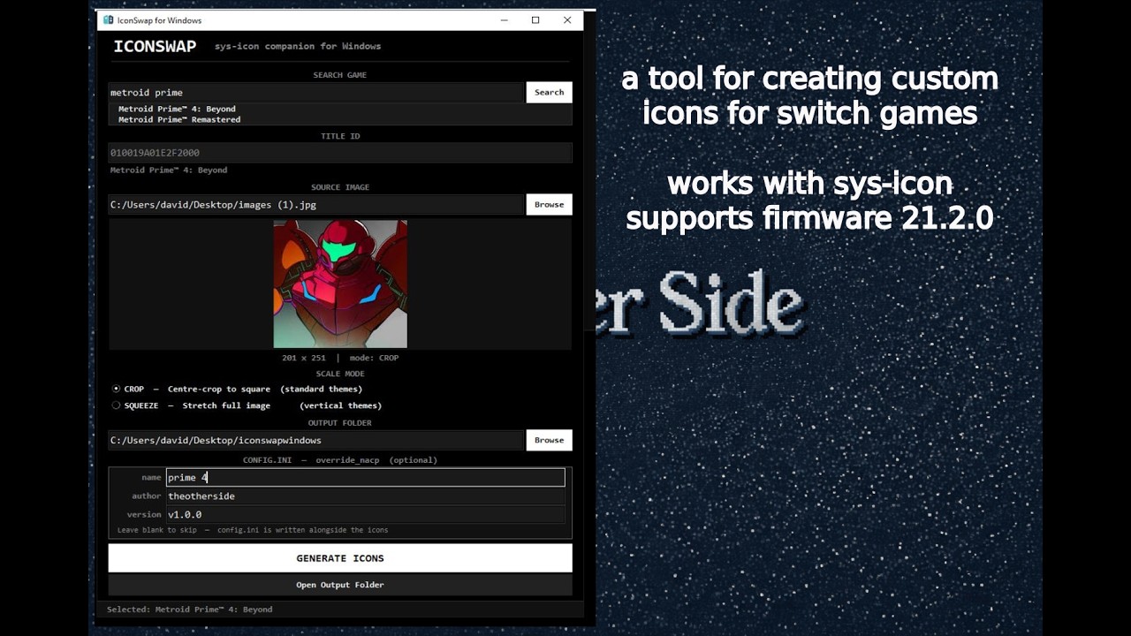Close the IconSwap window
Viewport: 1131px width, 636px height.
(x=567, y=20)
